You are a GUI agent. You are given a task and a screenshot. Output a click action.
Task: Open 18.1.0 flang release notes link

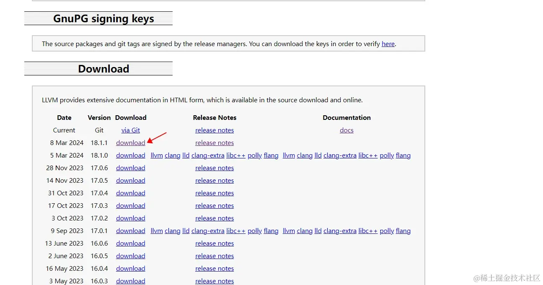(x=271, y=155)
